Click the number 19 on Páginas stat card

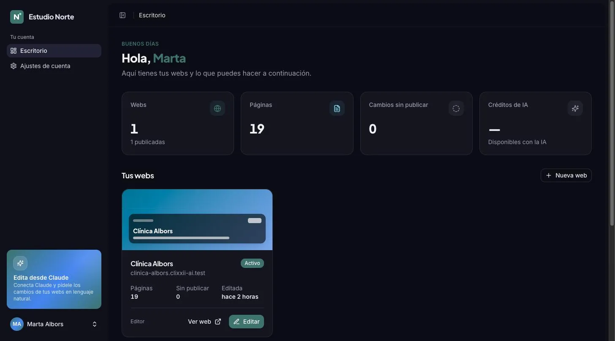(x=257, y=128)
